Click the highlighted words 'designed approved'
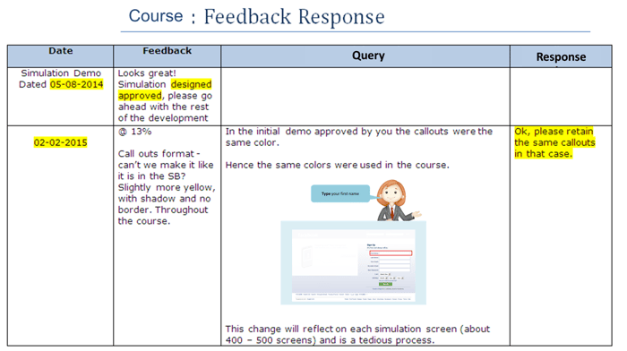The image size is (627, 351). [165, 90]
